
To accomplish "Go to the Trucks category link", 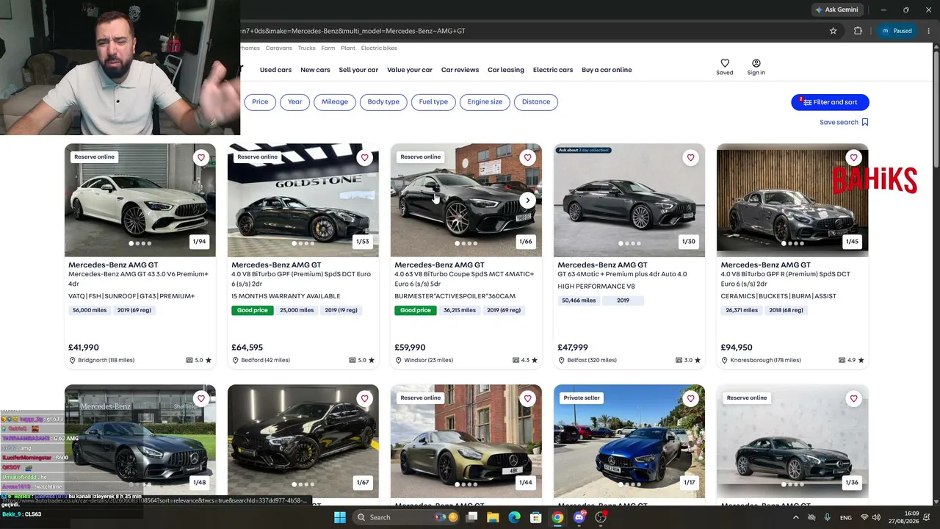I will (307, 48).
